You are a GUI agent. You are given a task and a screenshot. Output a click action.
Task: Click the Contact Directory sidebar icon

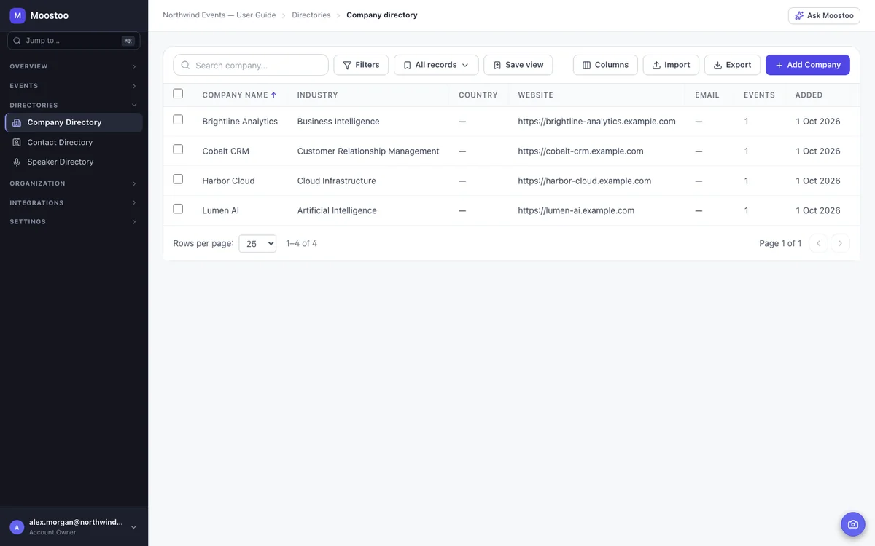(17, 143)
